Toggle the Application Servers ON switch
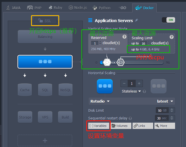 click(168, 20)
